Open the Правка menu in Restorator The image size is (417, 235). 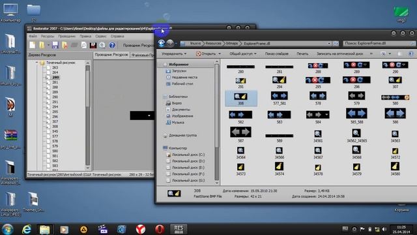point(85,36)
